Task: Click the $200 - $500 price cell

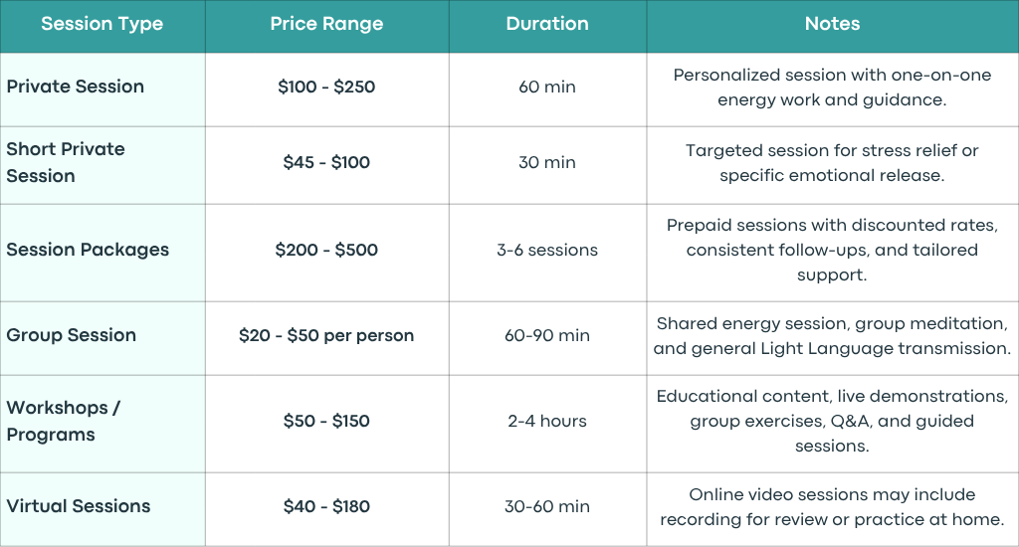Action: point(326,250)
